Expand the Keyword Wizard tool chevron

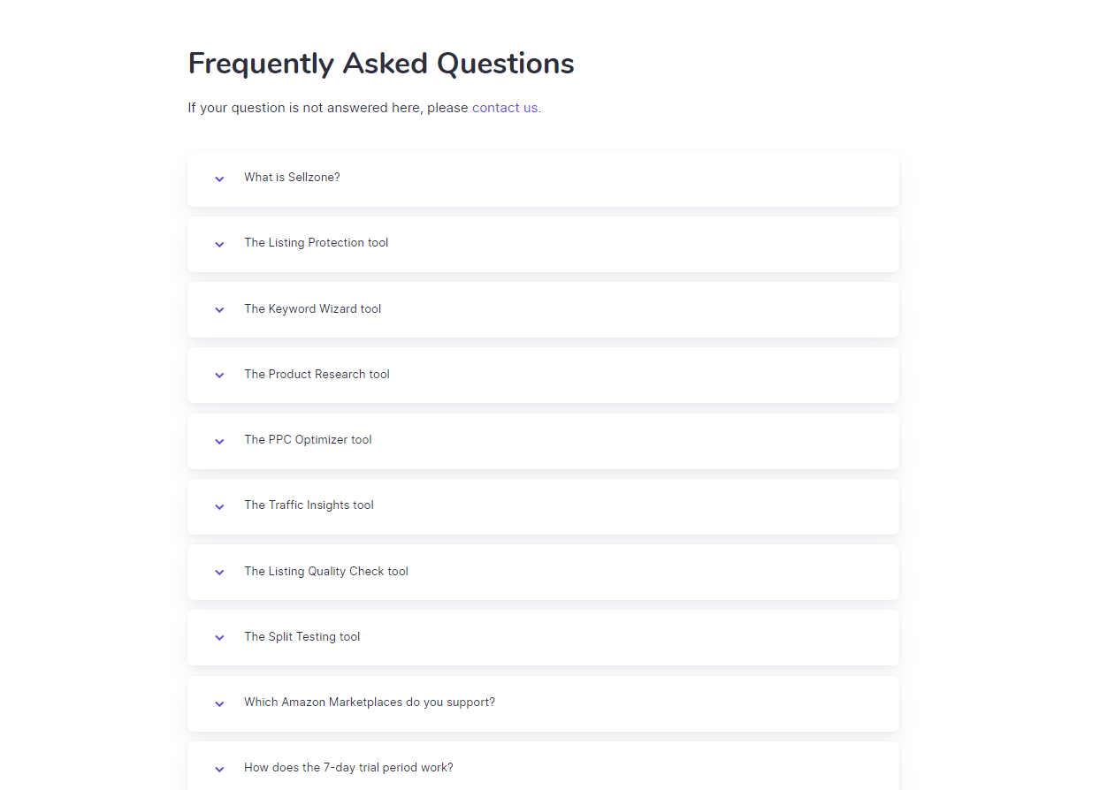click(219, 310)
